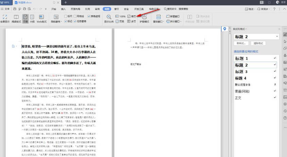Click the pen style icon in right sidebar
The width and height of the screenshot is (287, 157).
(285, 34)
